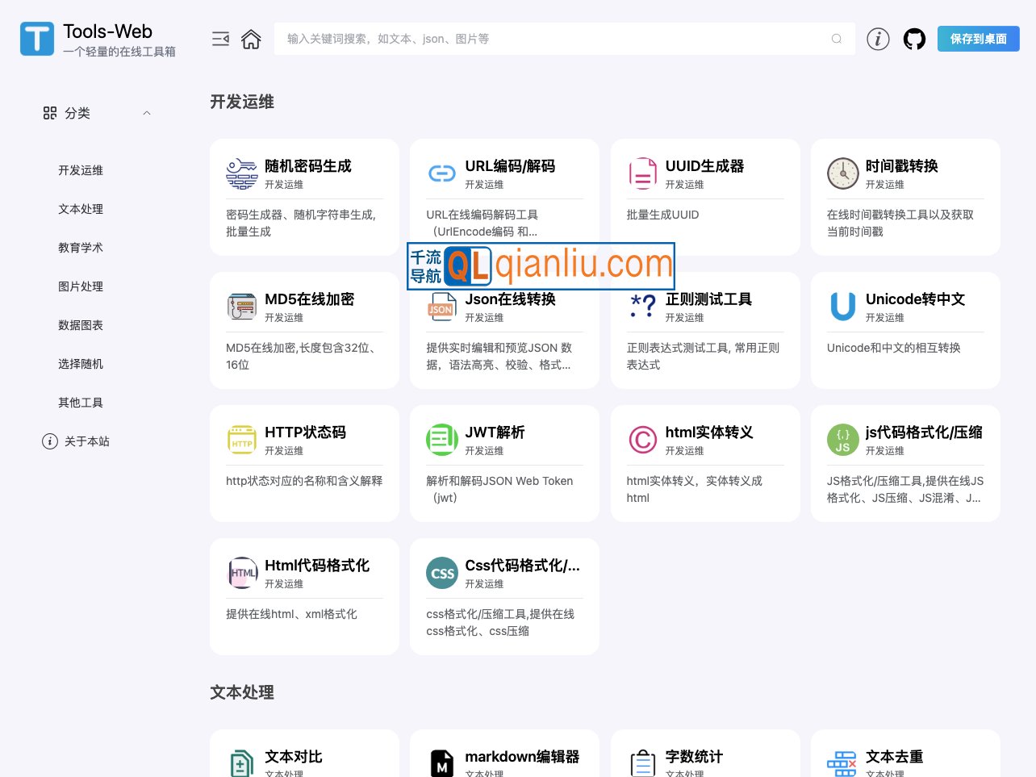Select 文本处理 in the sidebar
The width and height of the screenshot is (1036, 777).
point(81,209)
